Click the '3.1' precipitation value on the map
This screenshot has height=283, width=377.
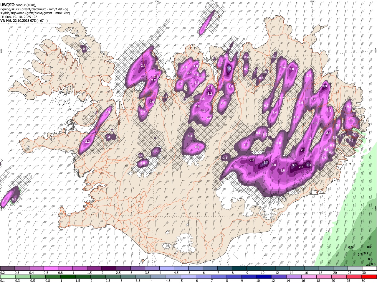[309, 165]
